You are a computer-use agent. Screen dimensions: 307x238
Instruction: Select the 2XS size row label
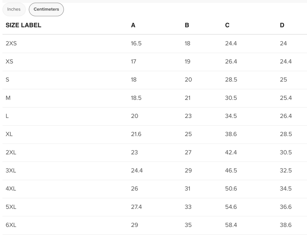pyautogui.click(x=11, y=44)
